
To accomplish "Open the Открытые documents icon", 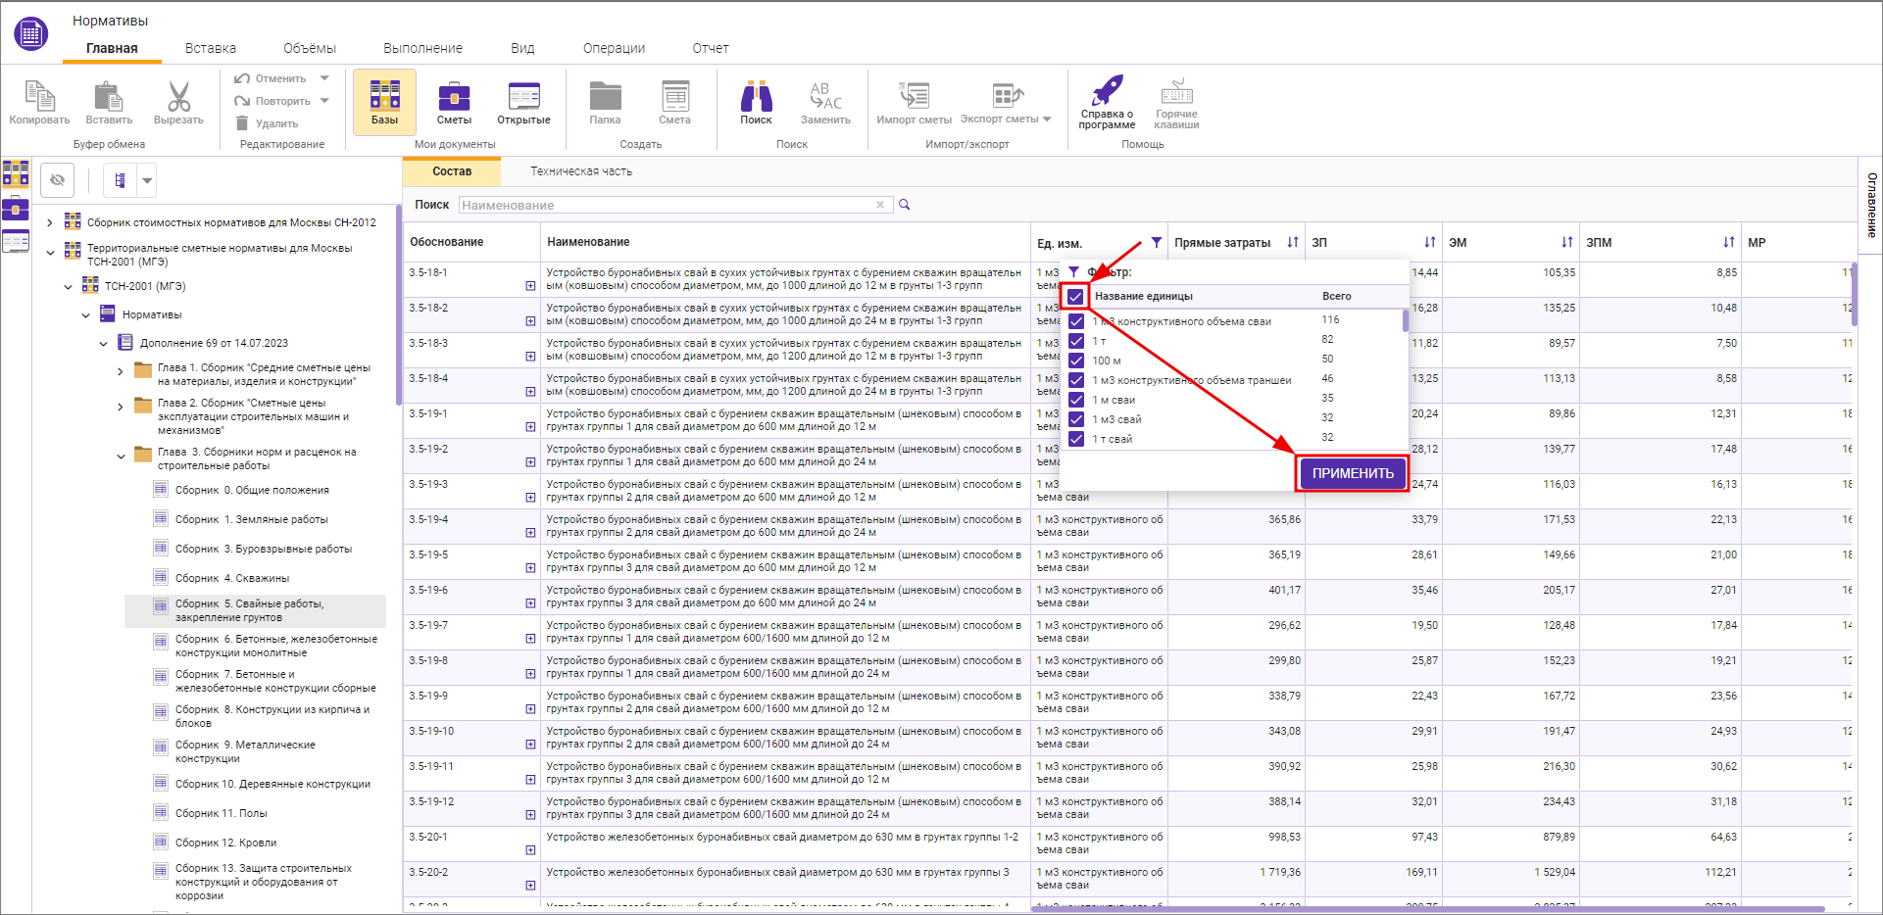I will 523,101.
